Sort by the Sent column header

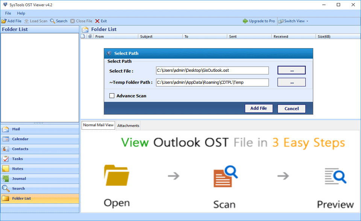[x=249, y=36]
